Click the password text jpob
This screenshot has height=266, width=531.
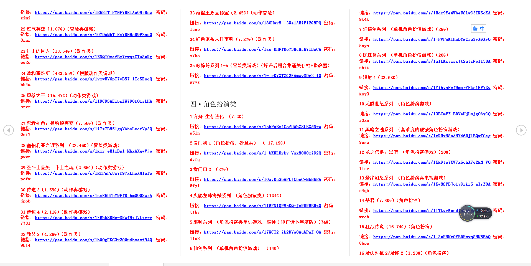click(x=25, y=201)
